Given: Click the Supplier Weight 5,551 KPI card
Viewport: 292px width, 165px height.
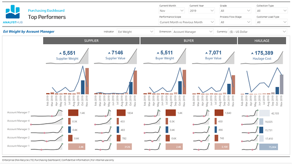Looking at the screenshot, I should coord(67,56).
